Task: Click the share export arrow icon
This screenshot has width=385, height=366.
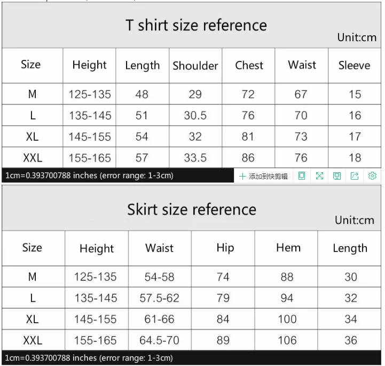Action: tap(355, 176)
